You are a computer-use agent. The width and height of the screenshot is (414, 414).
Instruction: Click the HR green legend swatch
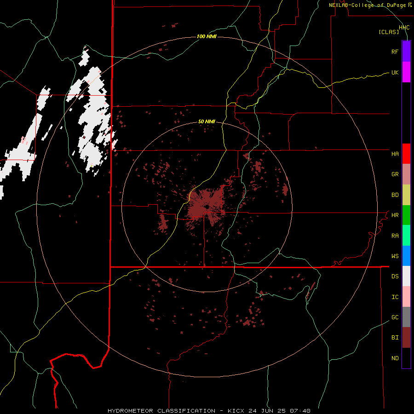coord(406,215)
